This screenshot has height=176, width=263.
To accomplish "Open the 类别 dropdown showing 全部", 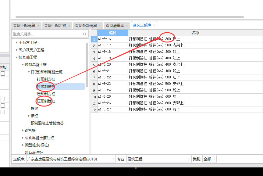I will pyautogui.click(x=214, y=159).
